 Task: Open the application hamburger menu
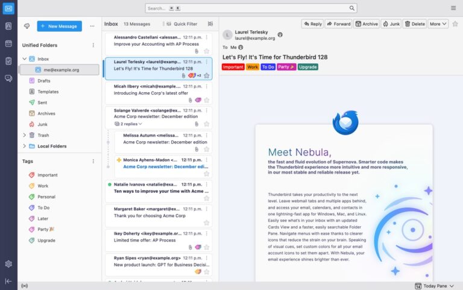[453, 8]
